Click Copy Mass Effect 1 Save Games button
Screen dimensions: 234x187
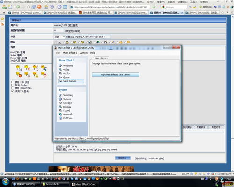click(116, 75)
